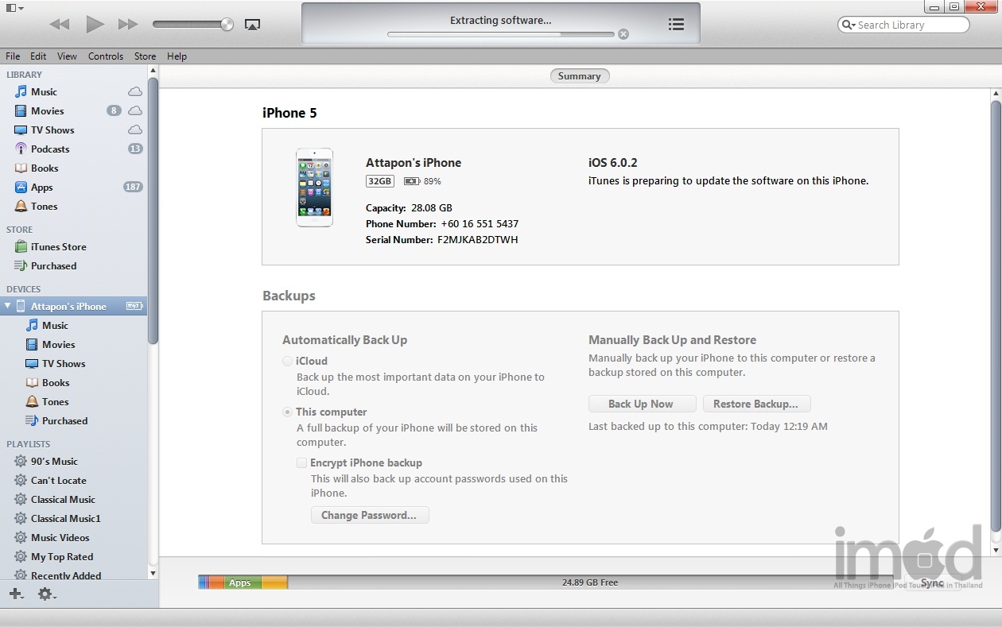Open the Controls menu
The height and width of the screenshot is (627, 1002).
106,56
